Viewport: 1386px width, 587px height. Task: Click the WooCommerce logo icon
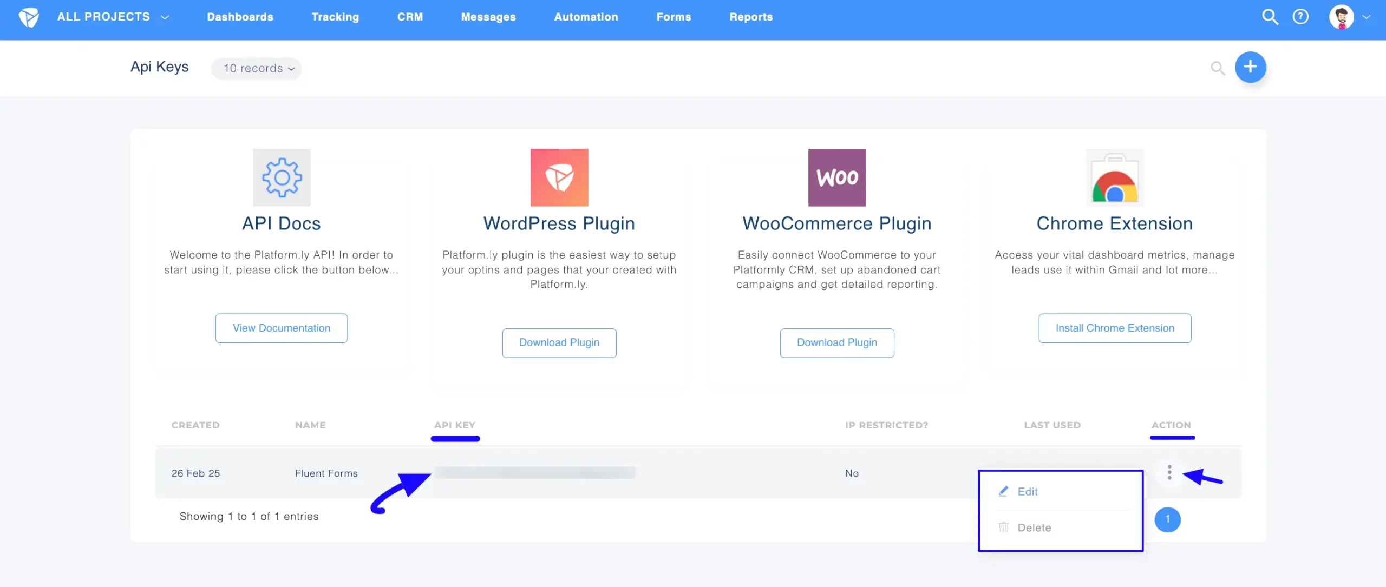(x=837, y=177)
